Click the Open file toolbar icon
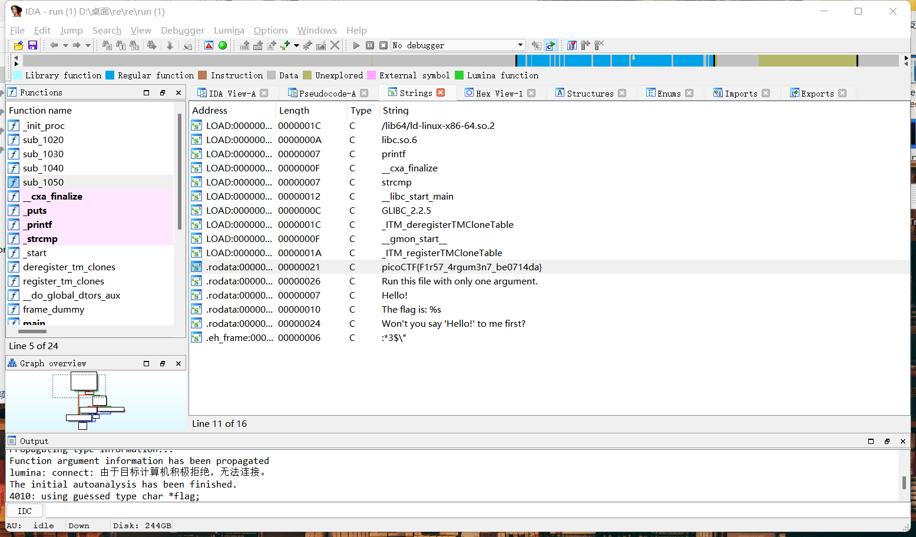Screen dimensions: 916x537 (19, 45)
